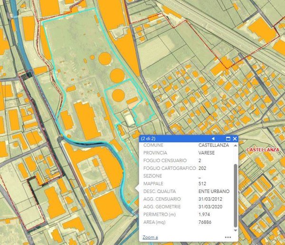Viewport: 285px width, 245px height.
Task: Open the three-dots actions menu
Action: (x=228, y=237)
